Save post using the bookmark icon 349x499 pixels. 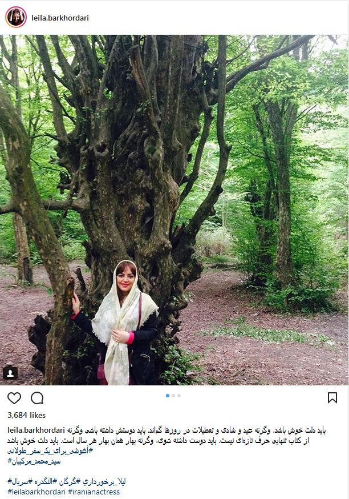click(332, 398)
